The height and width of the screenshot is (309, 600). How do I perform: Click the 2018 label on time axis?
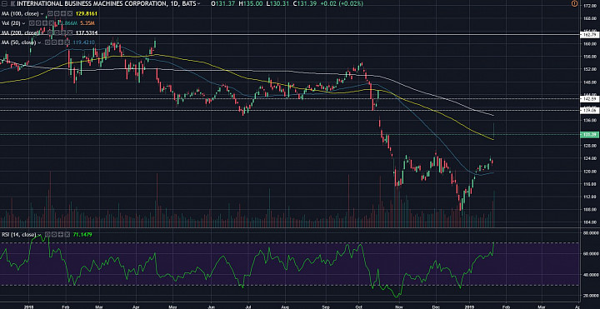pos(28,307)
